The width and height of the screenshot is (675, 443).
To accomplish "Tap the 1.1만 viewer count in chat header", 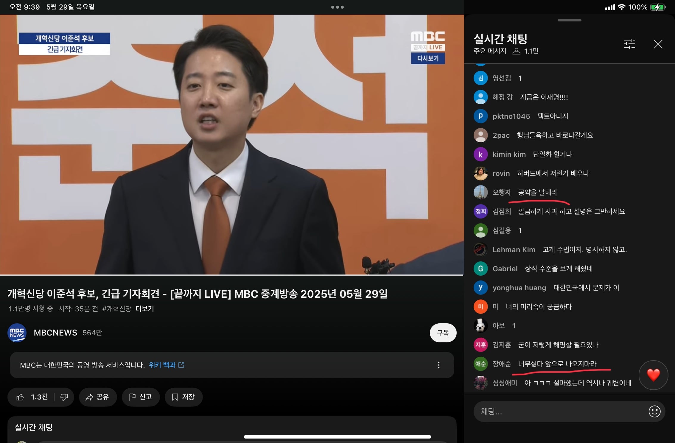I will coord(526,51).
